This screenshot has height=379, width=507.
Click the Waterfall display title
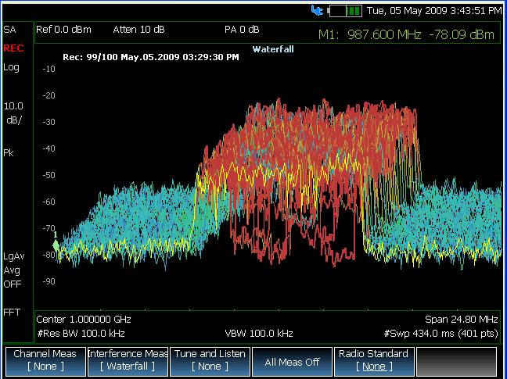(272, 48)
